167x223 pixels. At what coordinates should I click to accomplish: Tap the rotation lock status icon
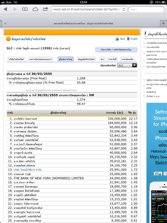[x=151, y=2]
